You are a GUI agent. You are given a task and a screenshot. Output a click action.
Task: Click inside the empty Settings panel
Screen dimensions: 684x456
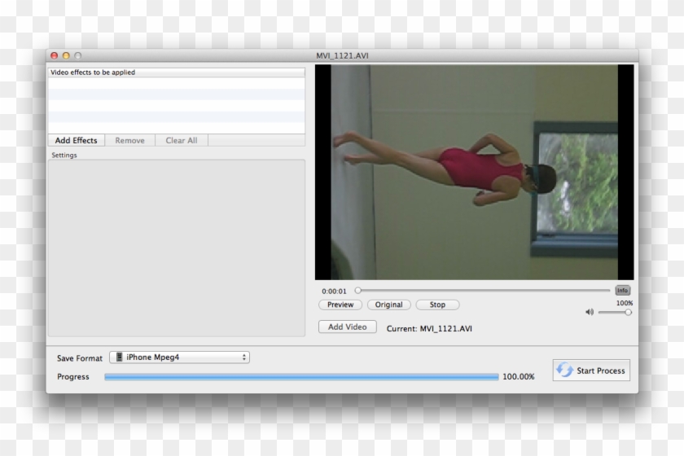point(176,248)
